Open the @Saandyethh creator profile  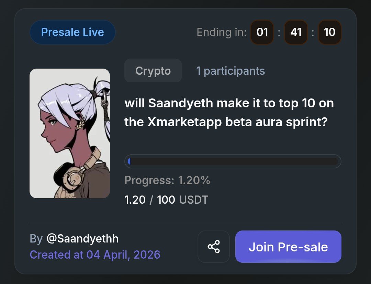[x=82, y=239]
